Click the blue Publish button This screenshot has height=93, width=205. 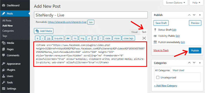(x=195, y=51)
